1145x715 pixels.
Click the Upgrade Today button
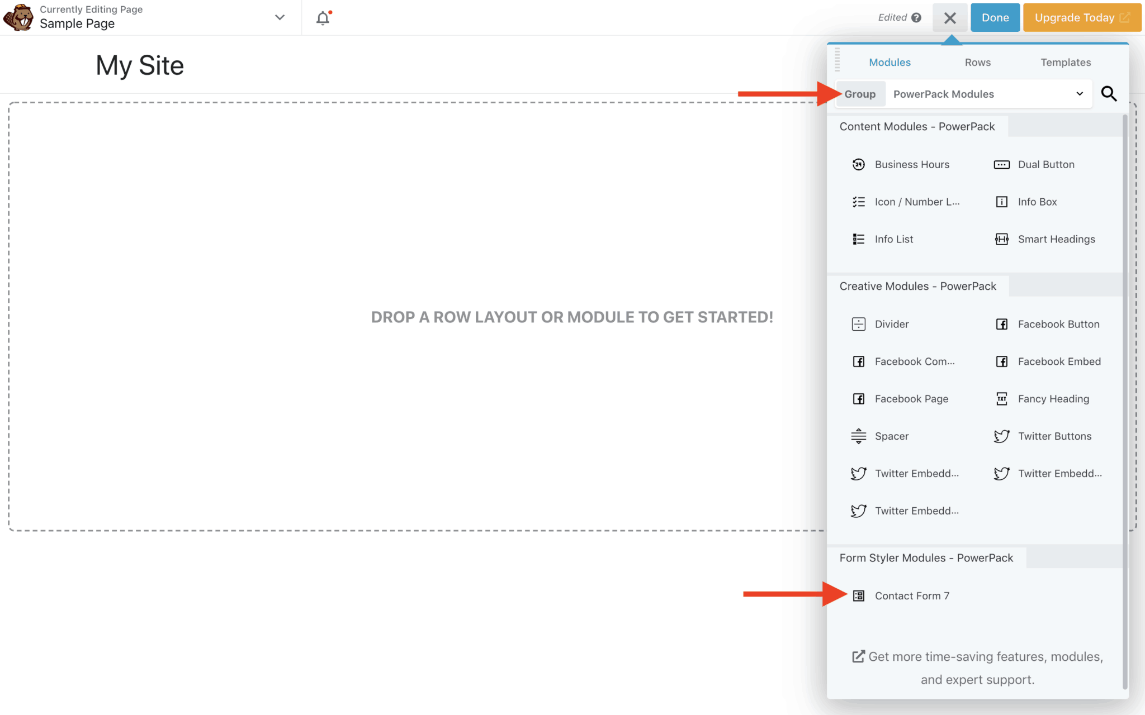[x=1081, y=17]
